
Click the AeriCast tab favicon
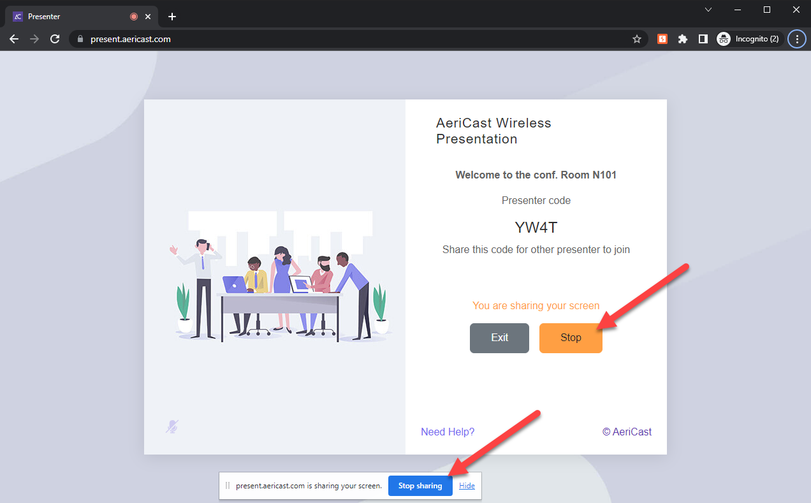click(x=18, y=17)
